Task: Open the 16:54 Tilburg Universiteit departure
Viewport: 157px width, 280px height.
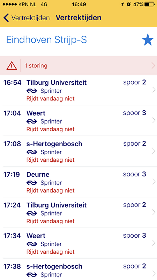Action: click(78, 90)
